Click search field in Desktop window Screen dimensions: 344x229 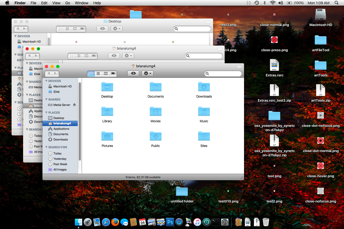[x=192, y=29]
